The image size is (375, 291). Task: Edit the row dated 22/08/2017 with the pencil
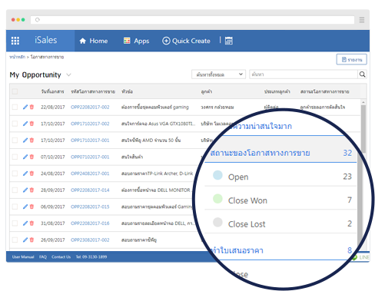[x=25, y=107]
